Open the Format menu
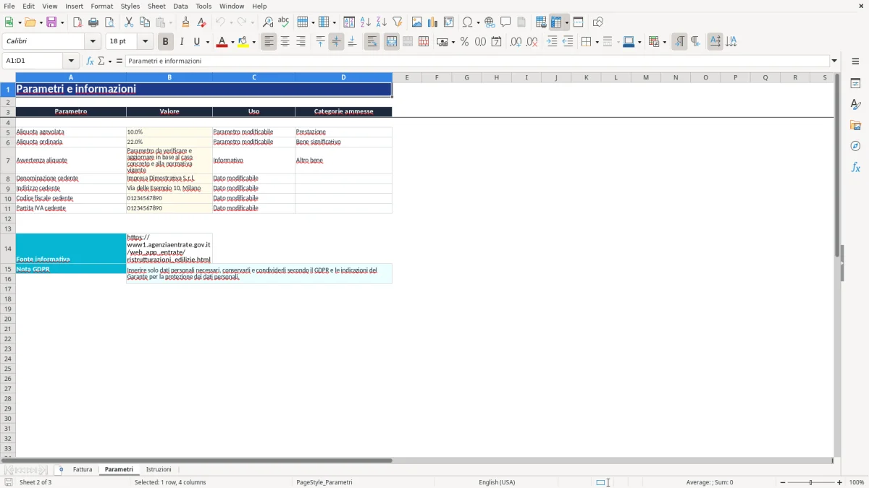Screen dimensions: 869x488 pos(102,6)
